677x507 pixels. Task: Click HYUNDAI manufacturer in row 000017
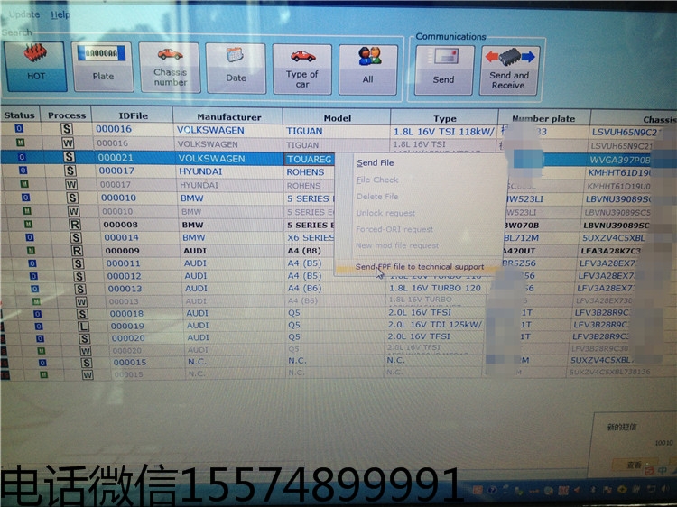200,171
